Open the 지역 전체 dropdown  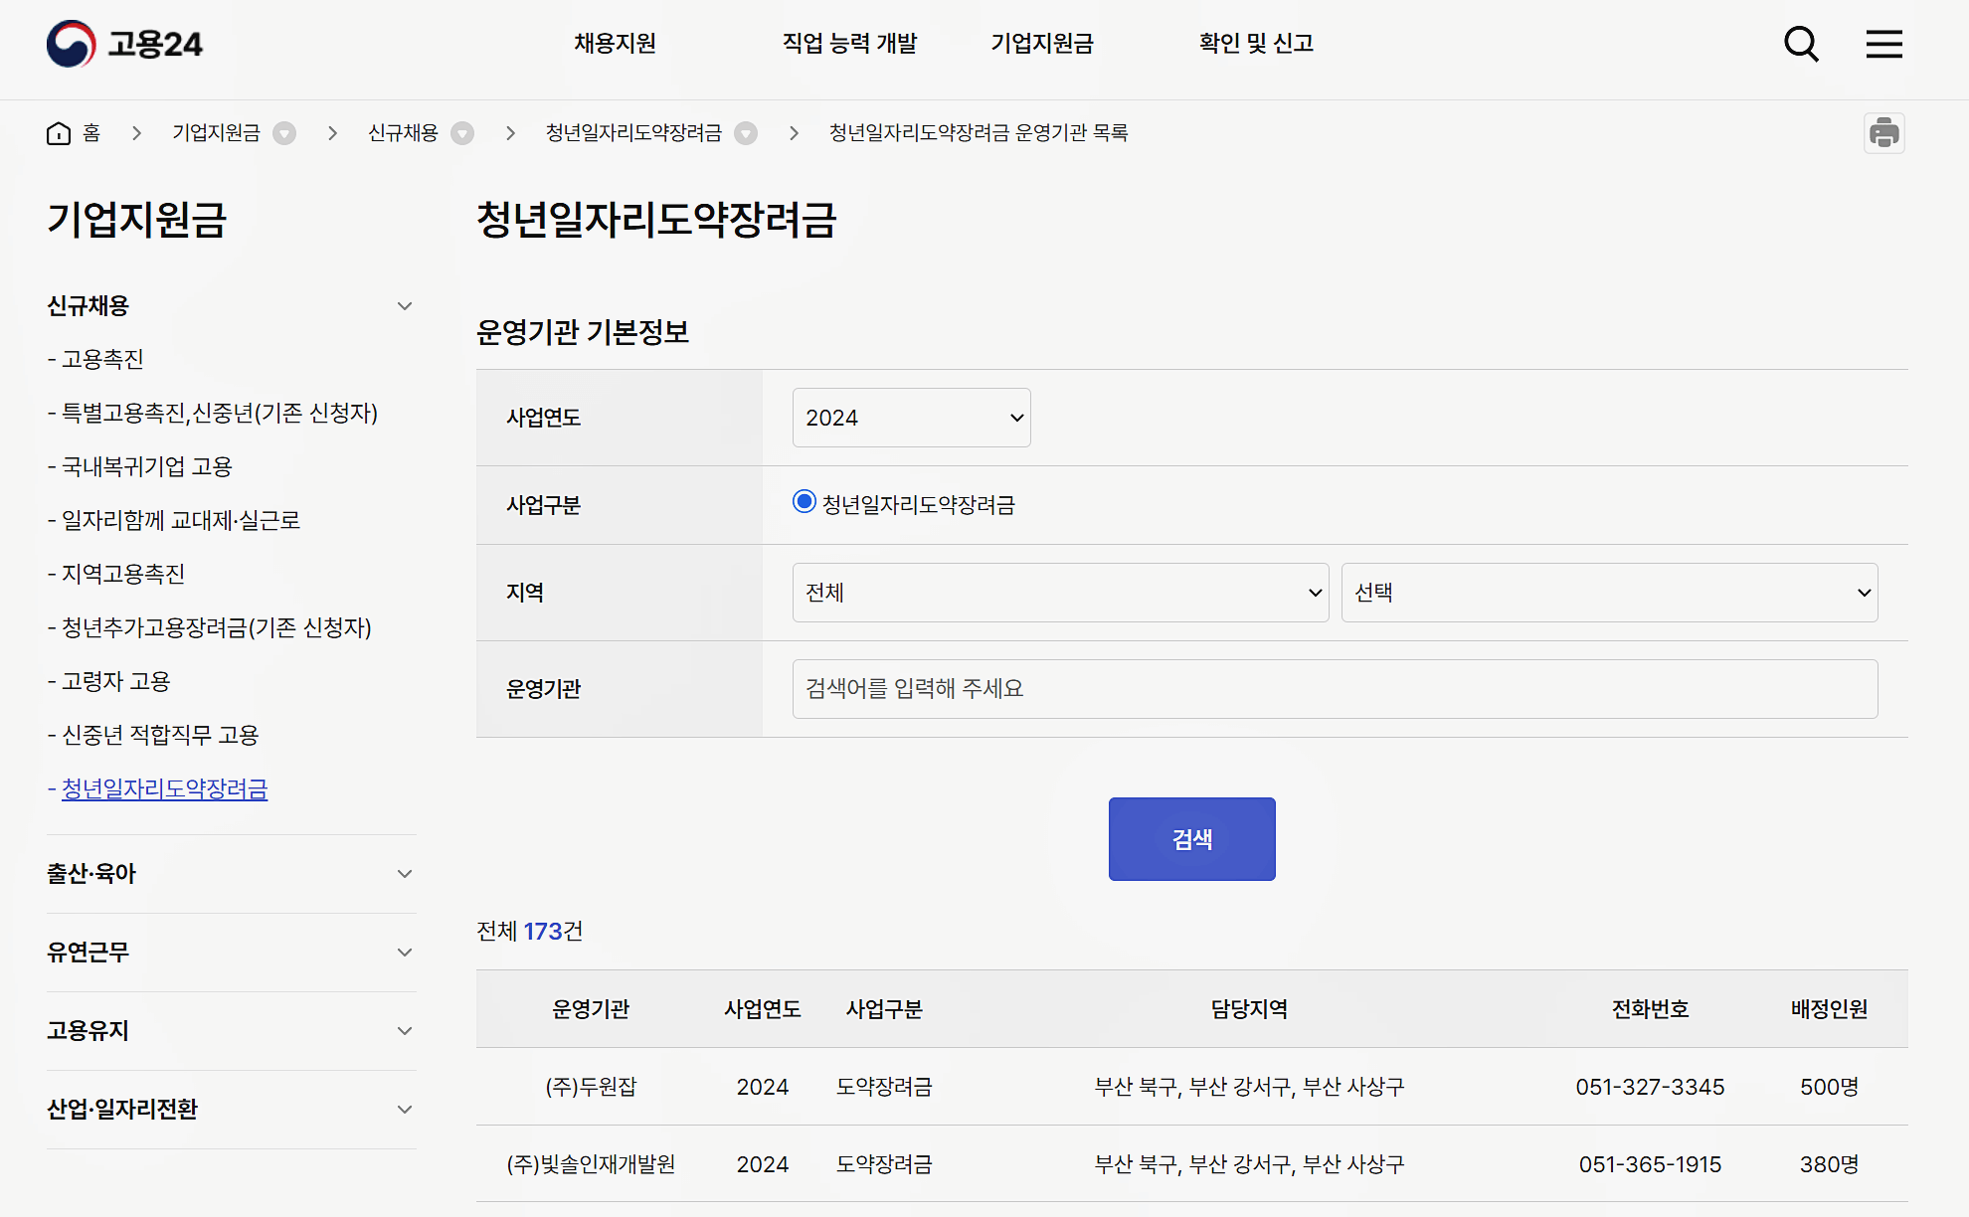tap(1060, 593)
